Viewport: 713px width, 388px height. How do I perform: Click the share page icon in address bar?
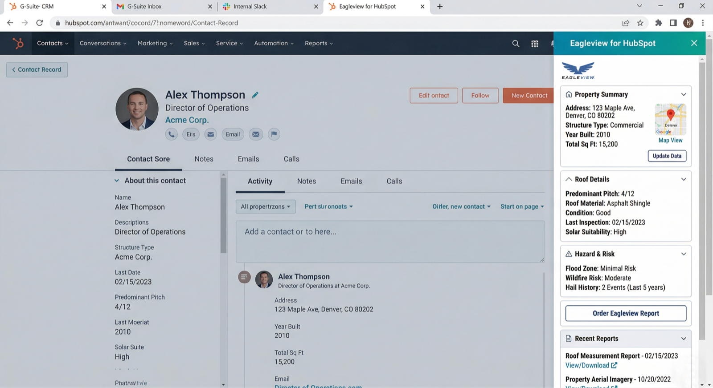click(x=626, y=23)
